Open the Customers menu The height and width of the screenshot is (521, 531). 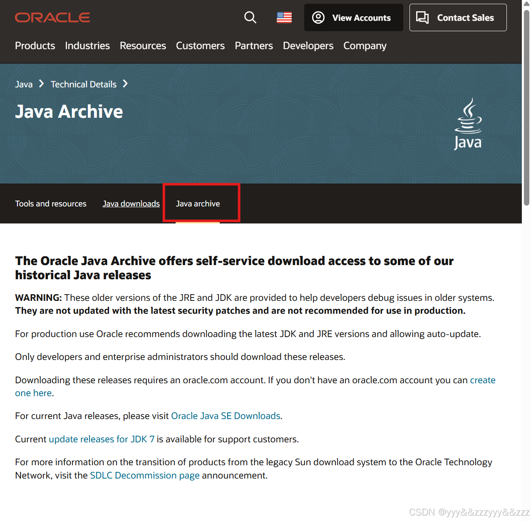(x=200, y=46)
